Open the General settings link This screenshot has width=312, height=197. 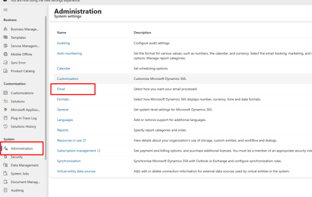63,110
